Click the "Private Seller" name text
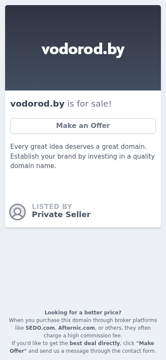 61,215
